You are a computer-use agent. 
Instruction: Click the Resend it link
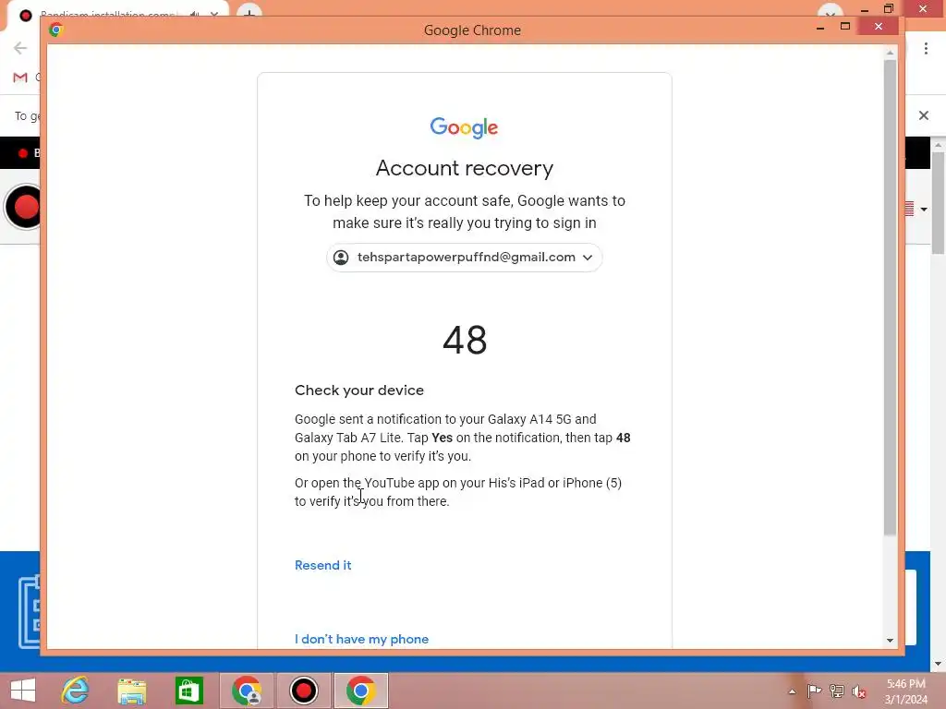click(322, 565)
